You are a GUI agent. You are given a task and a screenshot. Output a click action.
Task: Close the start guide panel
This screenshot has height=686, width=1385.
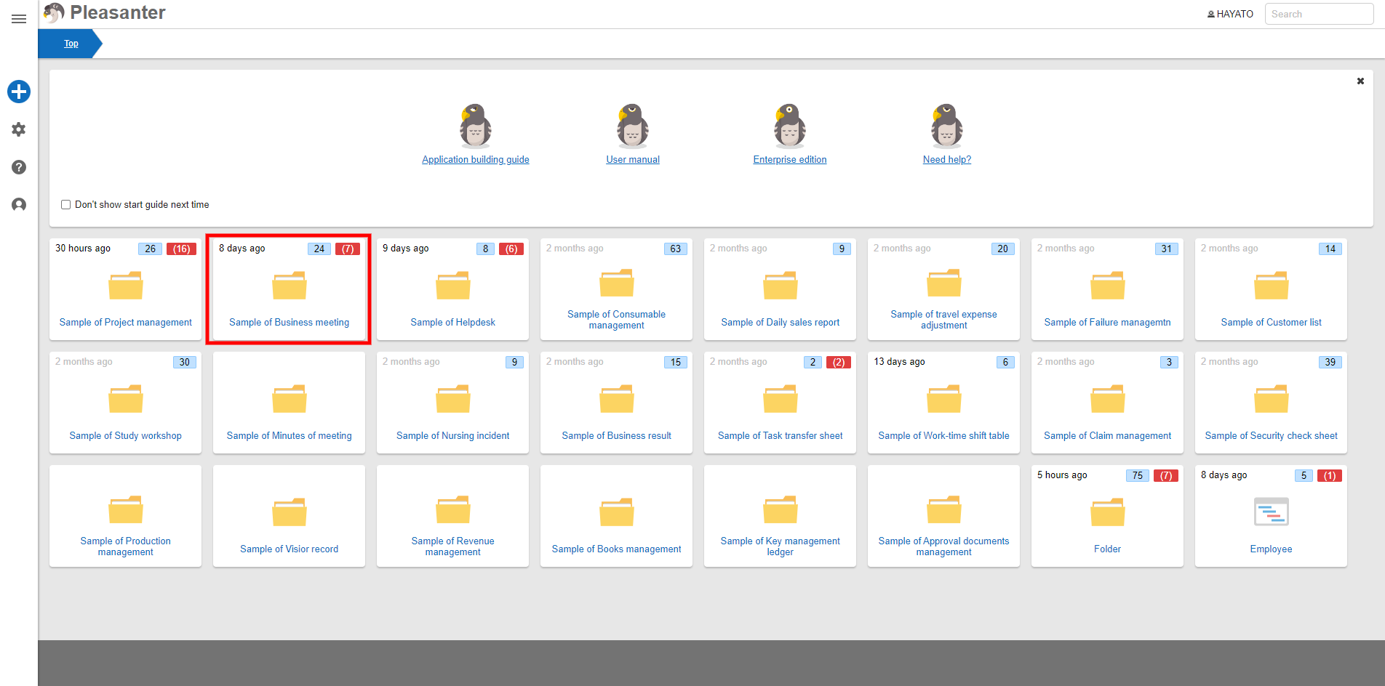point(1360,81)
